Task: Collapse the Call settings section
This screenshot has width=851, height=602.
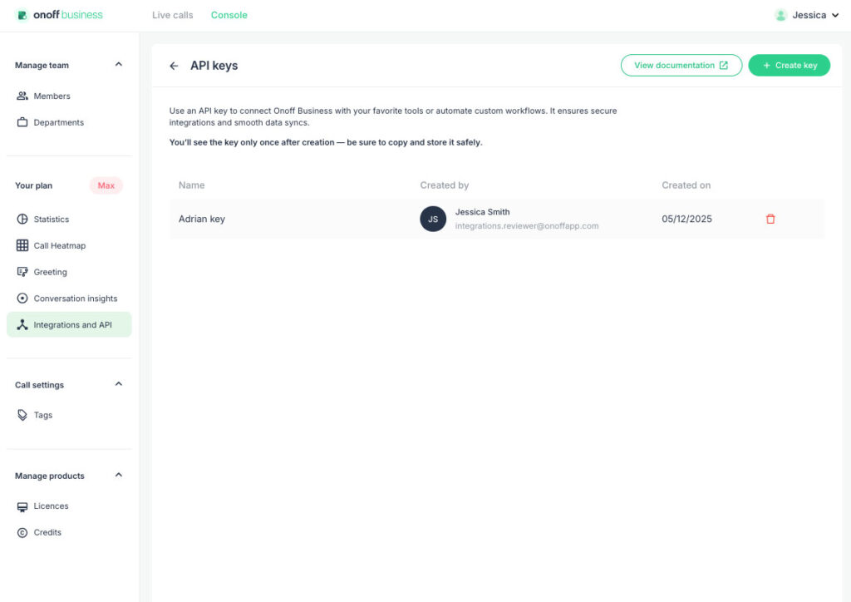Action: click(118, 384)
